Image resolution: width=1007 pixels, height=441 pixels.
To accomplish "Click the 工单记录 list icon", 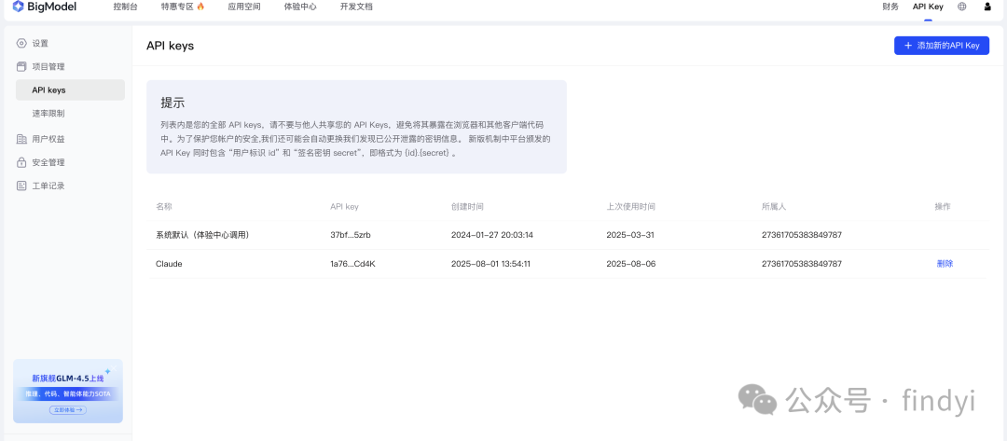I will click(21, 186).
